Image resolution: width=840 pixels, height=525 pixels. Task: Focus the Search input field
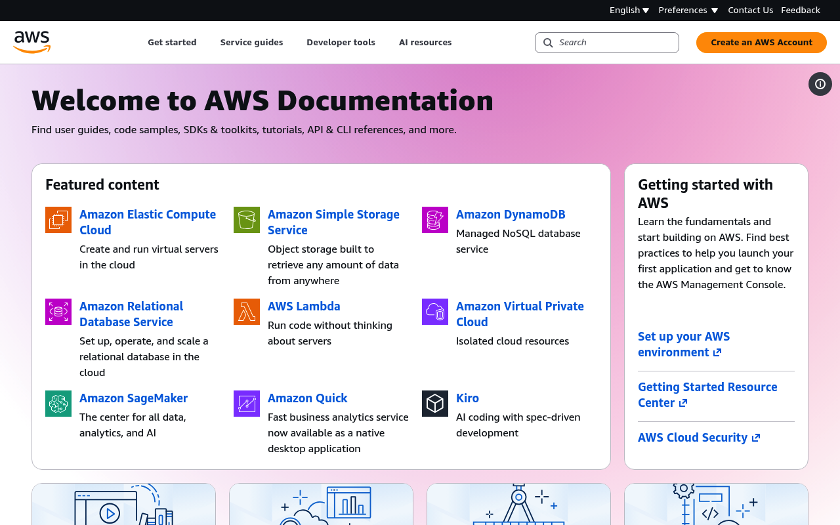click(607, 43)
